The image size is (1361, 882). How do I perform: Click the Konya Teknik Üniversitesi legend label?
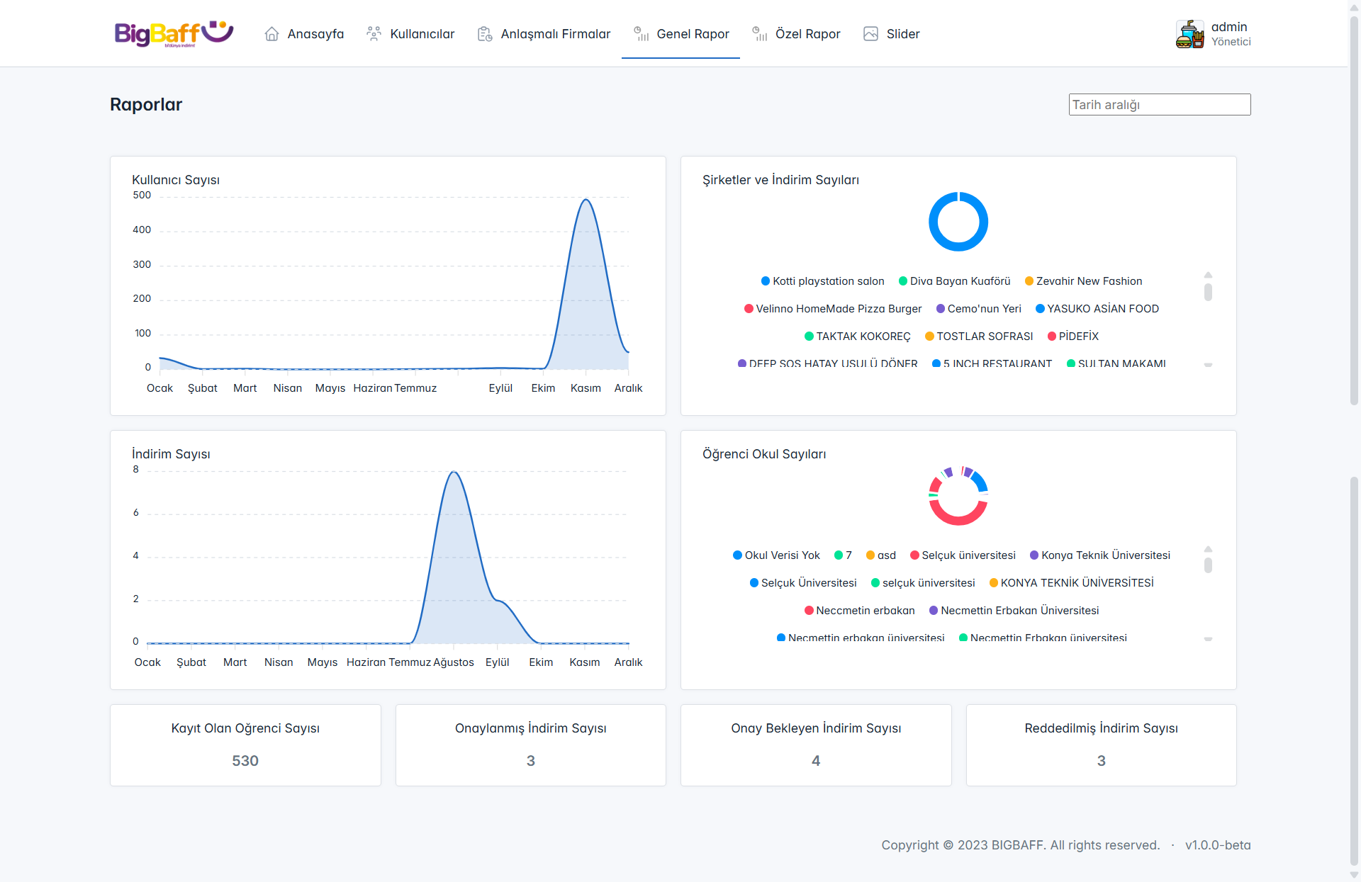[1105, 555]
